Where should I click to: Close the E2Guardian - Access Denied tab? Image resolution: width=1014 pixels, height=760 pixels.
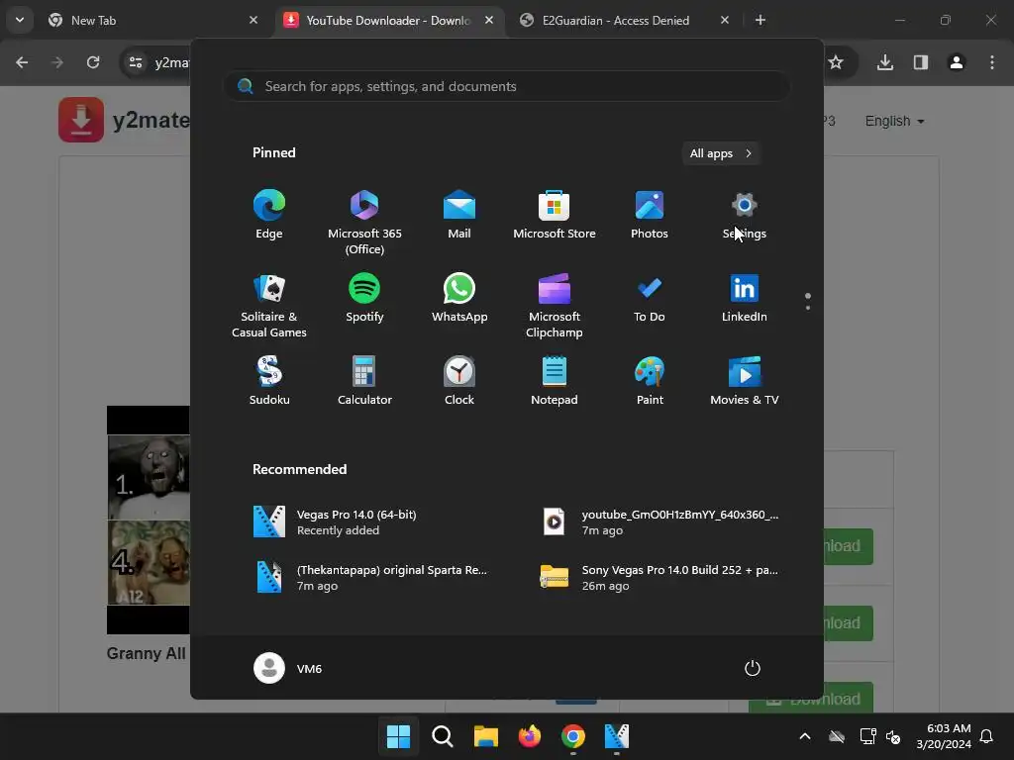725,20
